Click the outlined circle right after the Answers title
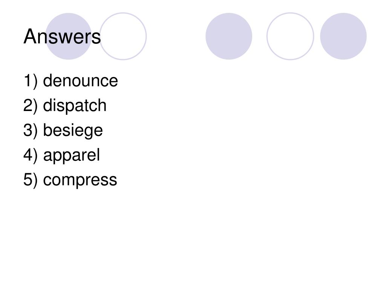This screenshot has height=290, width=386. [123, 36]
